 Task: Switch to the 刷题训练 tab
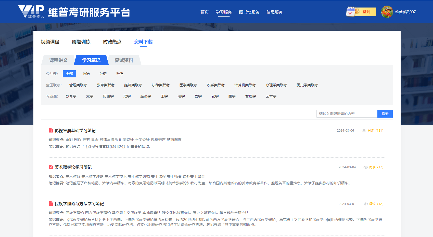(81, 42)
